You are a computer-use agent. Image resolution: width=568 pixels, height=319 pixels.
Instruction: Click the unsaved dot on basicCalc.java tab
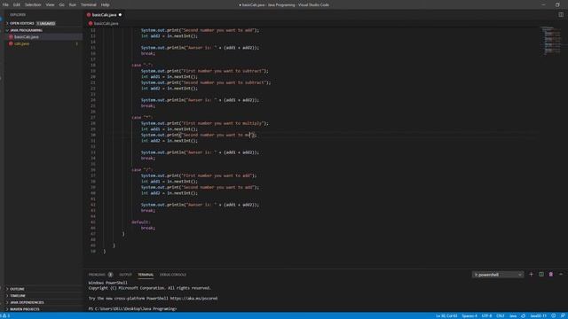click(121, 15)
